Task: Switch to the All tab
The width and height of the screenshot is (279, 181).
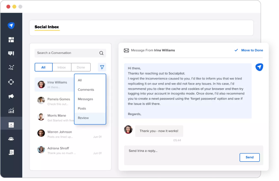Action: click(43, 67)
